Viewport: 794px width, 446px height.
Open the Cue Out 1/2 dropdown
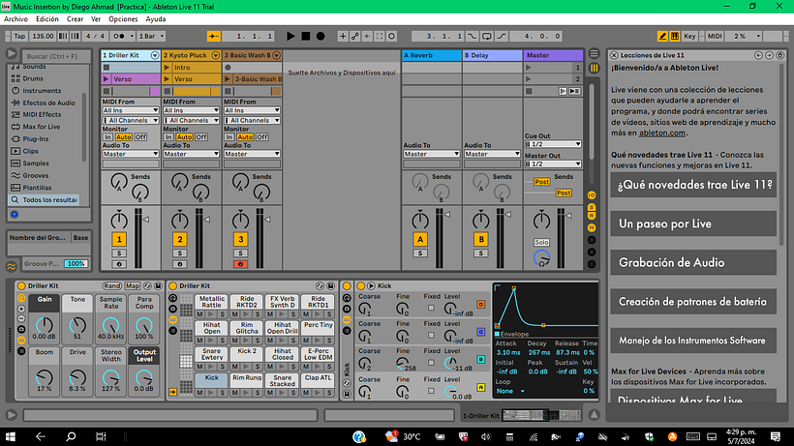coord(553,144)
